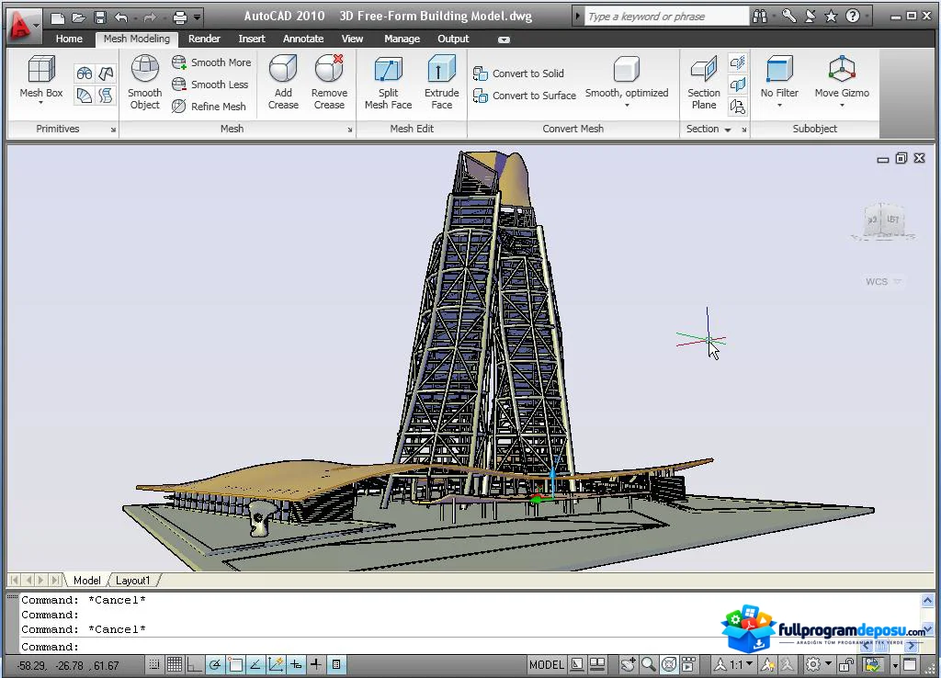Click the Smooth Object icon
941x678 pixels.
point(144,68)
